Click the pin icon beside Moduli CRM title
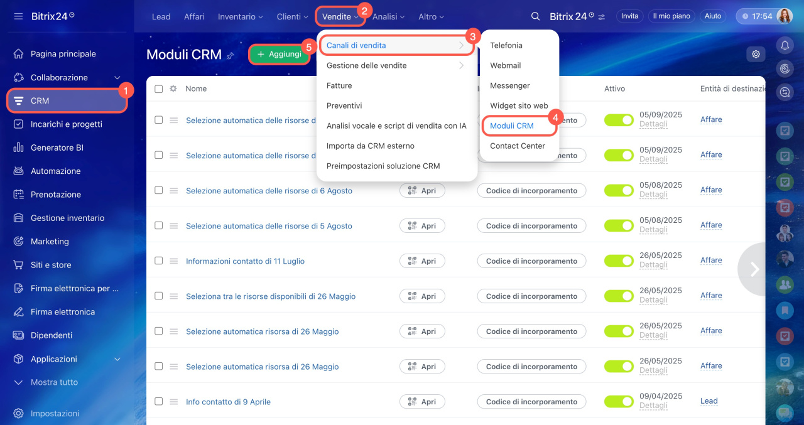The width and height of the screenshot is (804, 425). (231, 55)
